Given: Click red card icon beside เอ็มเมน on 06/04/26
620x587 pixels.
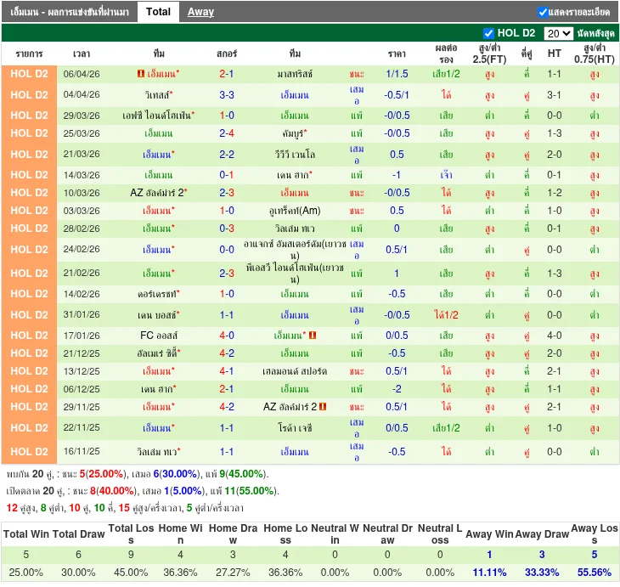Looking at the screenshot, I should 140,74.
